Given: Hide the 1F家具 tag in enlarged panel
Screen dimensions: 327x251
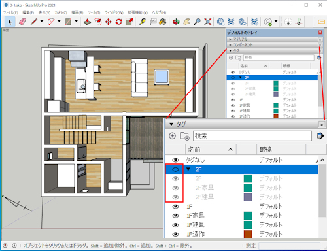Looking at the screenshot, I should (x=175, y=216).
